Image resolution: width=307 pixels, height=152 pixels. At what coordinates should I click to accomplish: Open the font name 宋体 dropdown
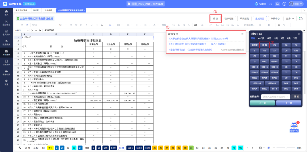(44, 25)
